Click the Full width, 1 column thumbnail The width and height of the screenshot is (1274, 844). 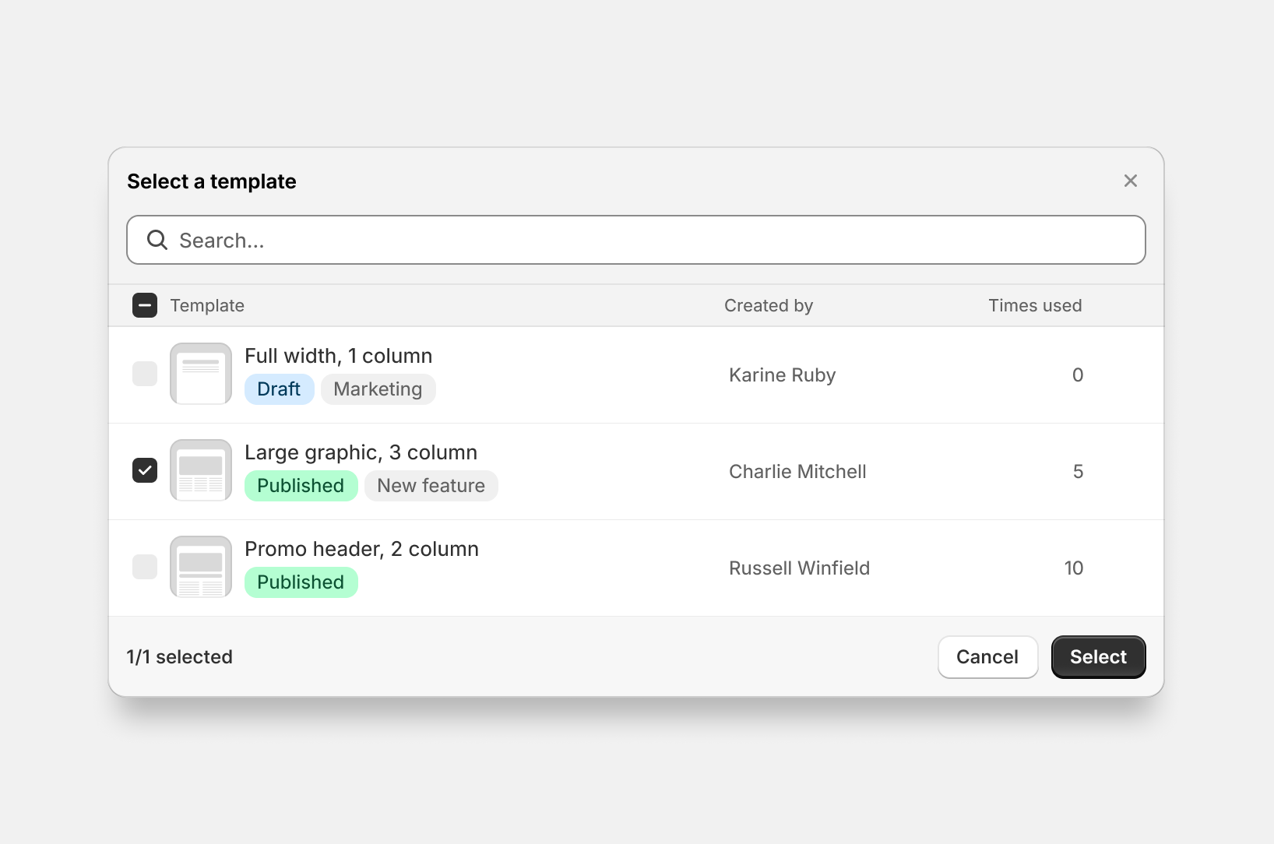(x=201, y=374)
